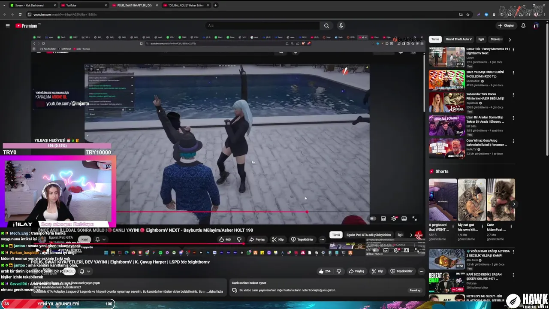Like the video with 254 likes
This screenshot has width=549, height=309.
325,271
